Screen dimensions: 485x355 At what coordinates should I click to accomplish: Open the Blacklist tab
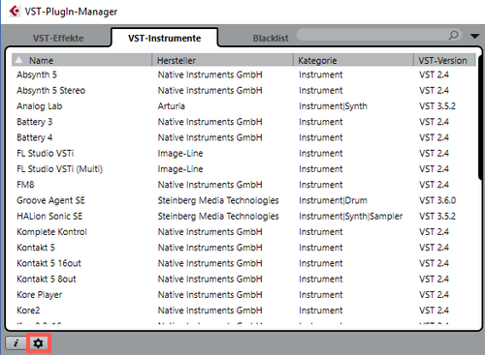click(271, 38)
